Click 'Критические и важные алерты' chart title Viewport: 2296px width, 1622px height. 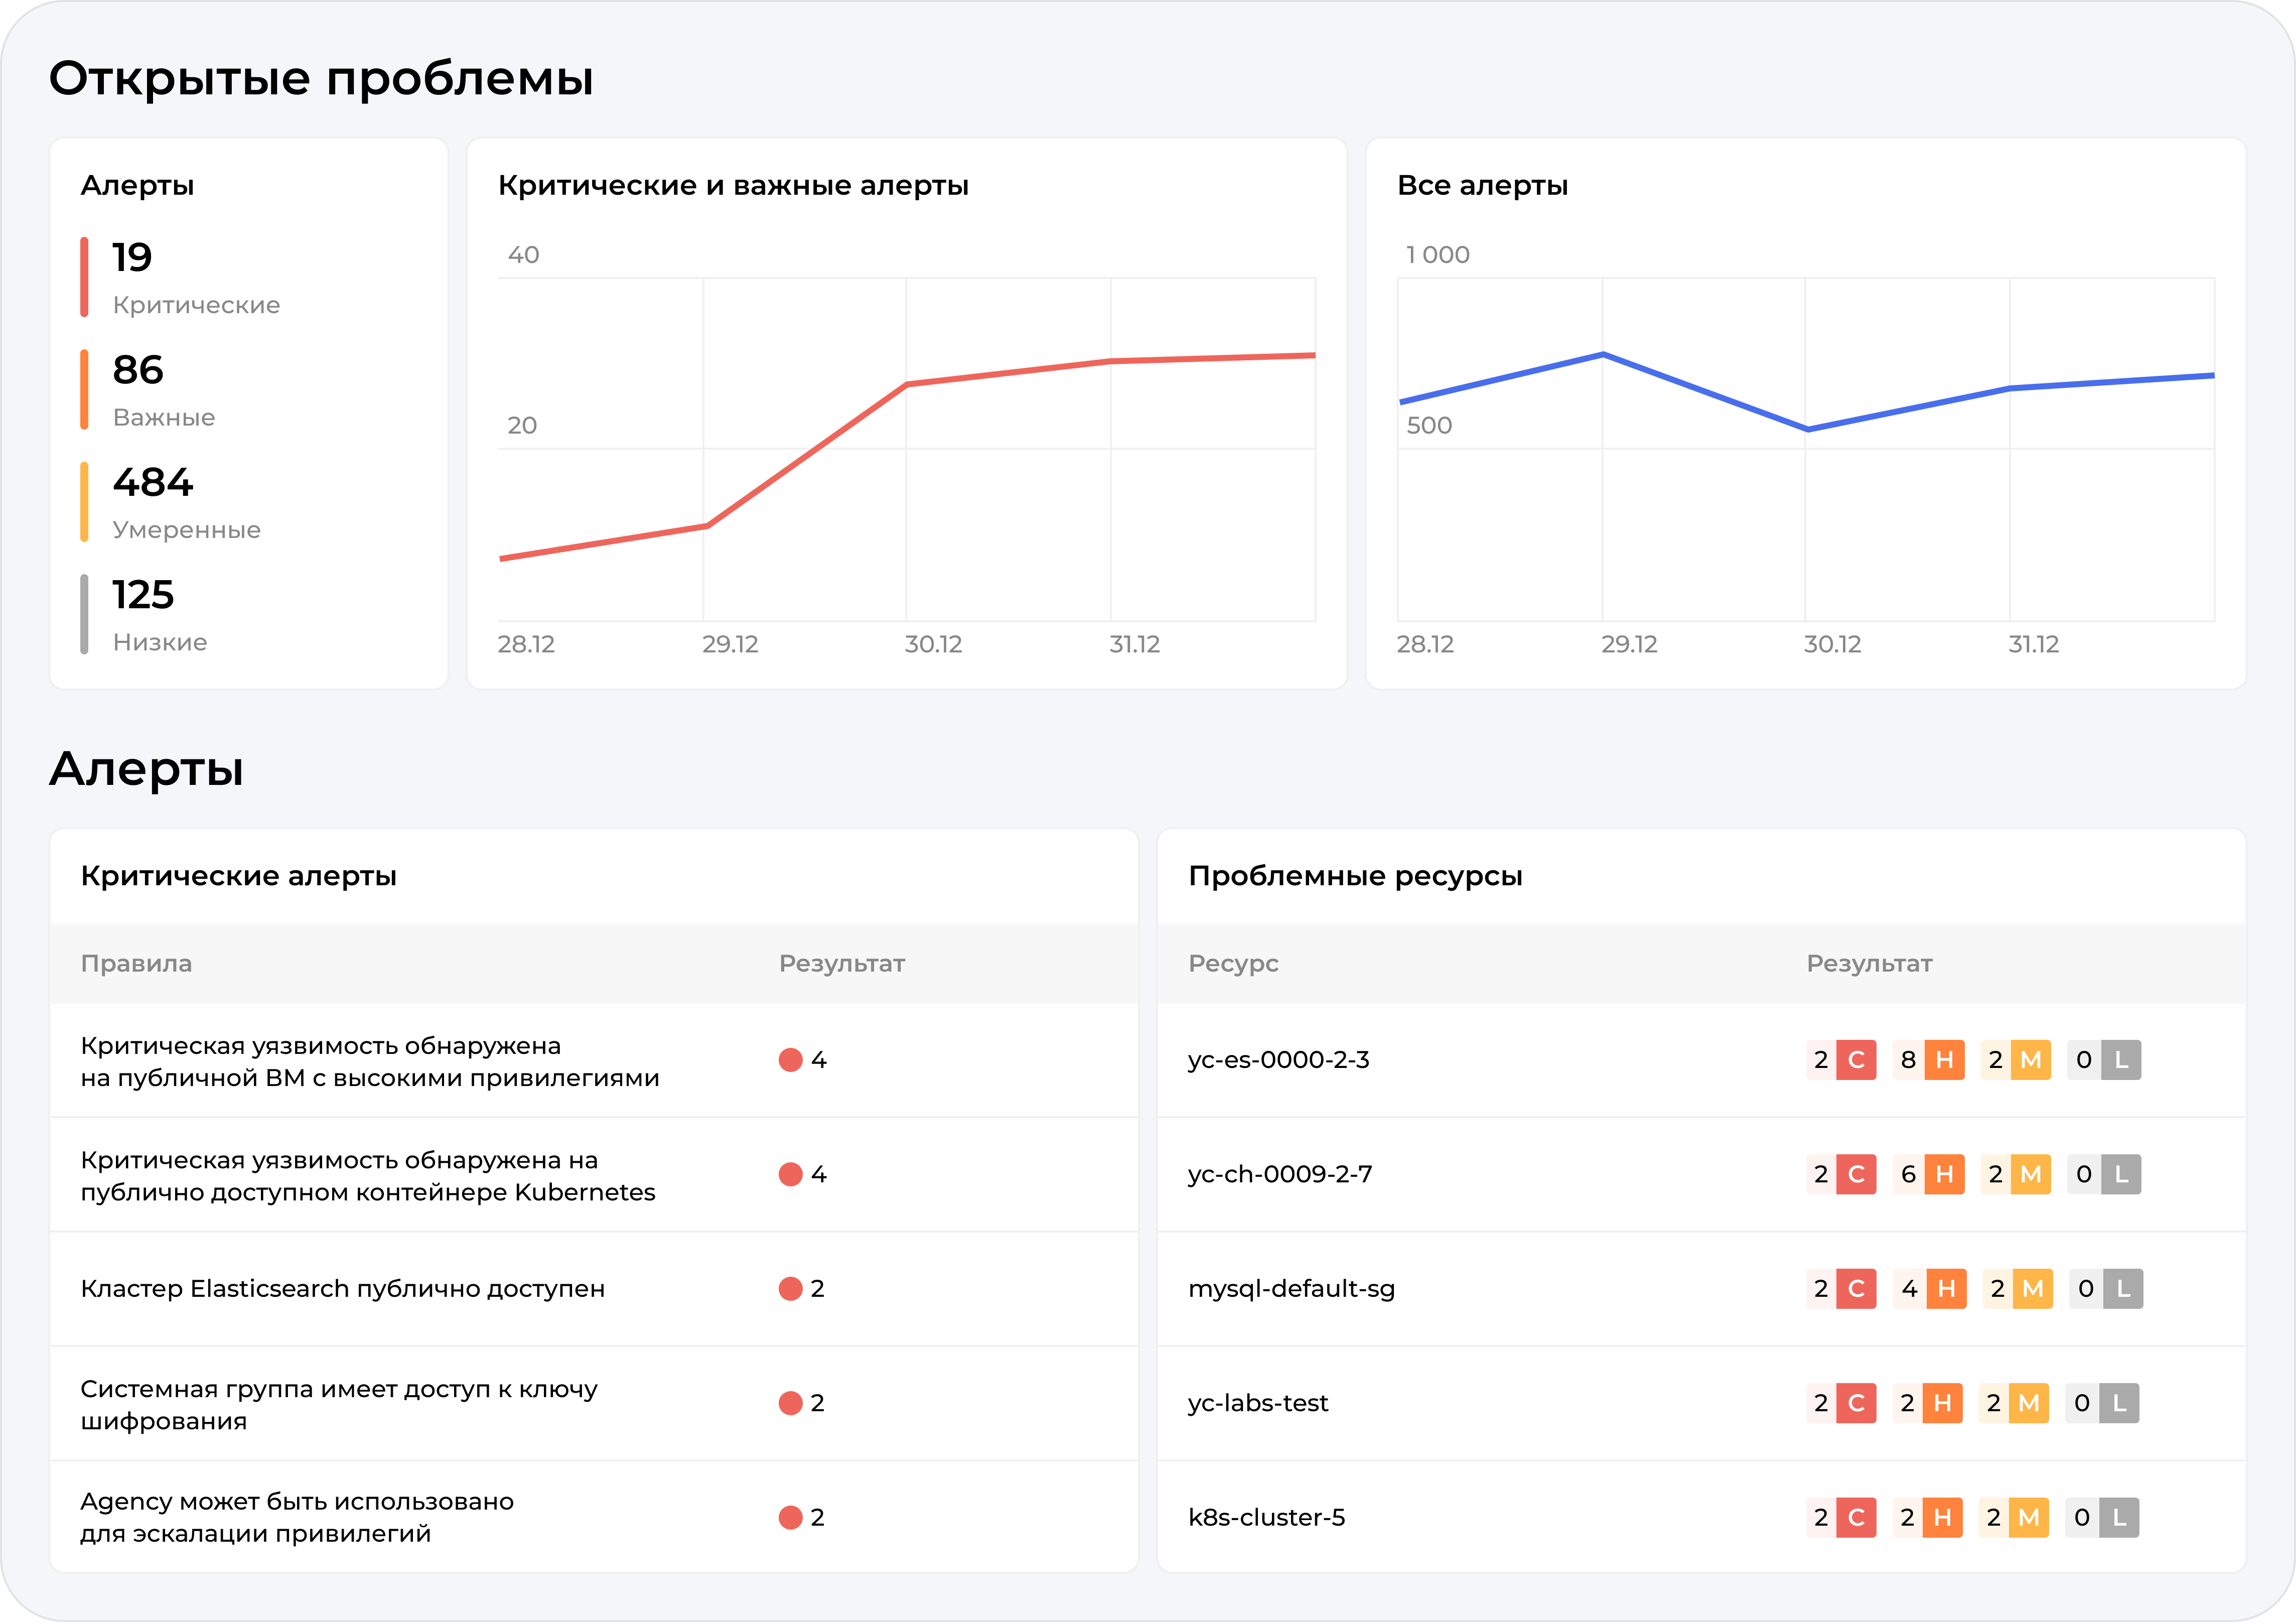tap(733, 186)
